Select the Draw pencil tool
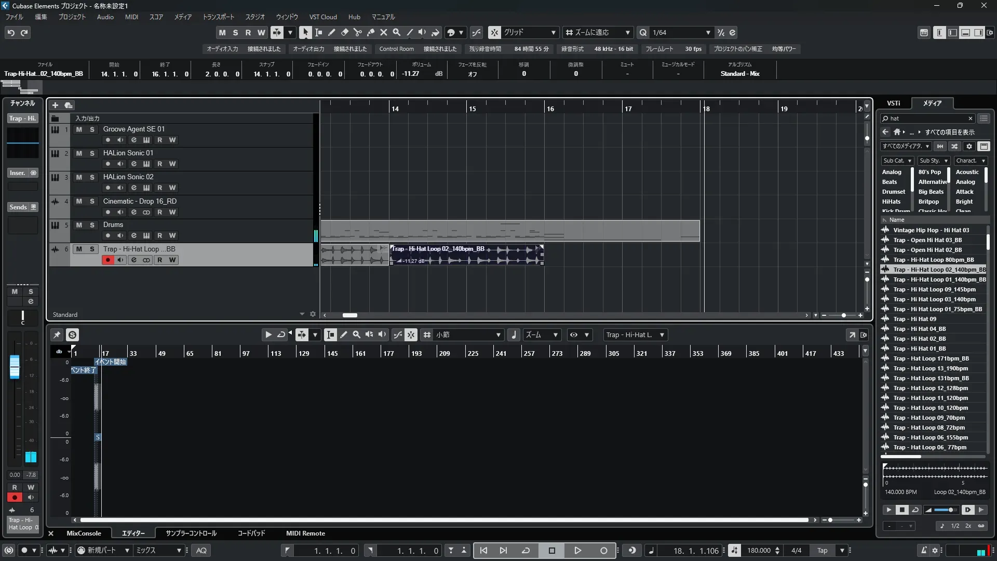997x561 pixels. point(332,33)
